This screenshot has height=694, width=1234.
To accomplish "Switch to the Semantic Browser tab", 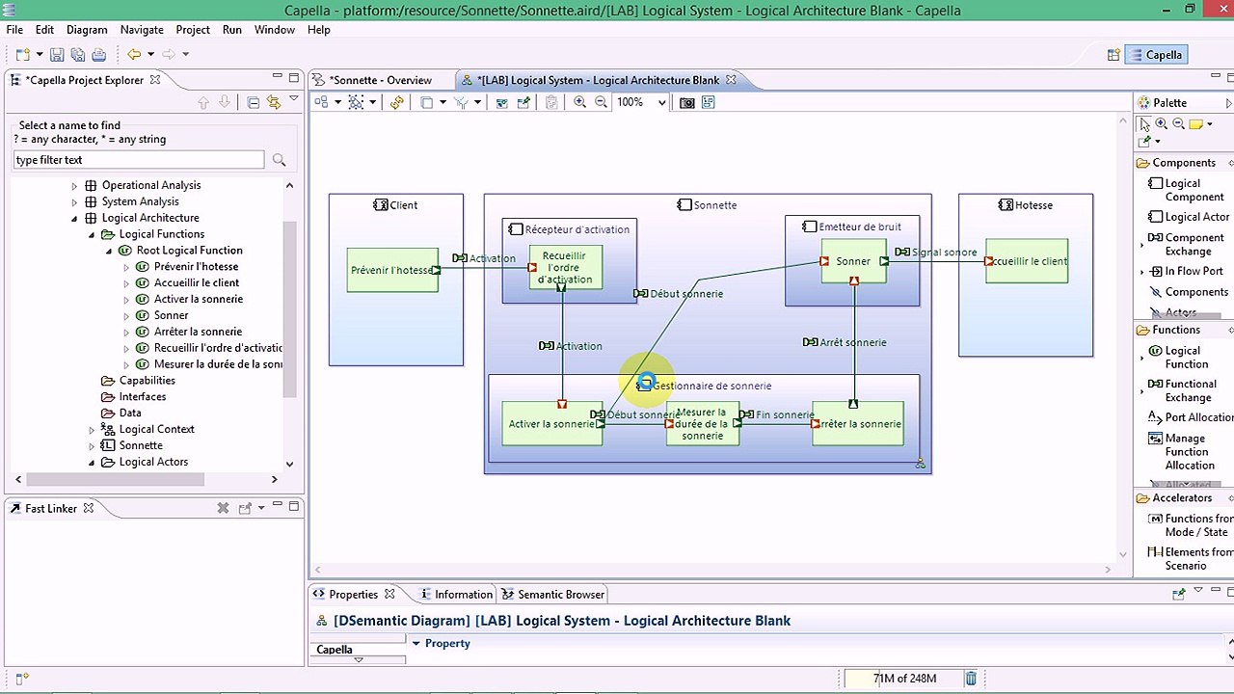I will [x=560, y=595].
